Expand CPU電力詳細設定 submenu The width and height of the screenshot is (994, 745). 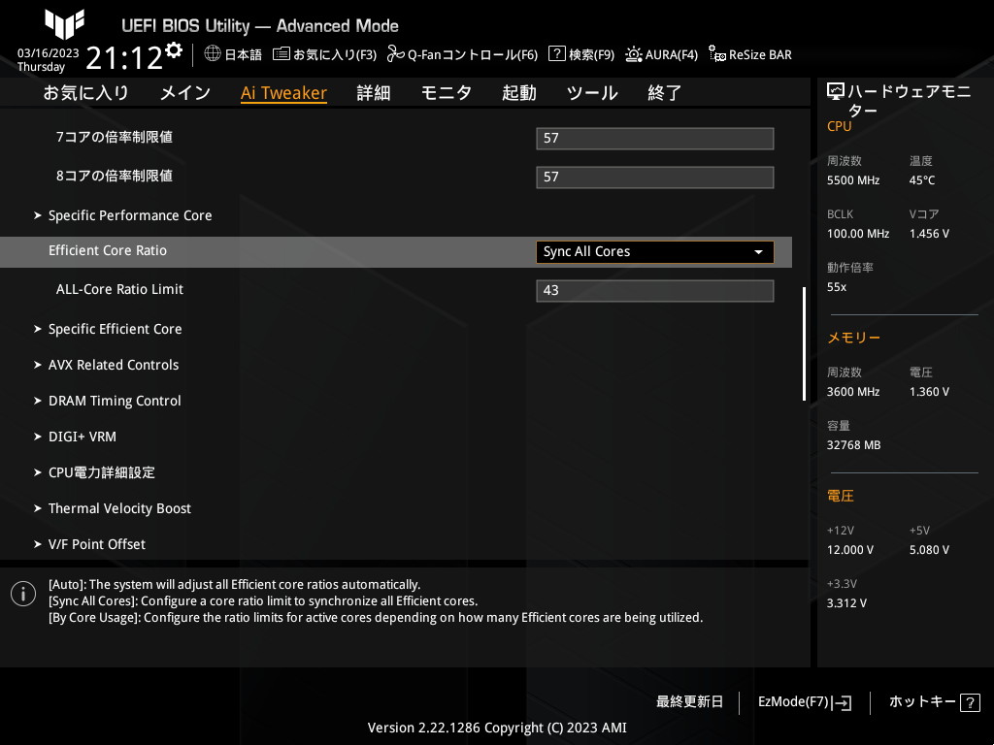[94, 472]
